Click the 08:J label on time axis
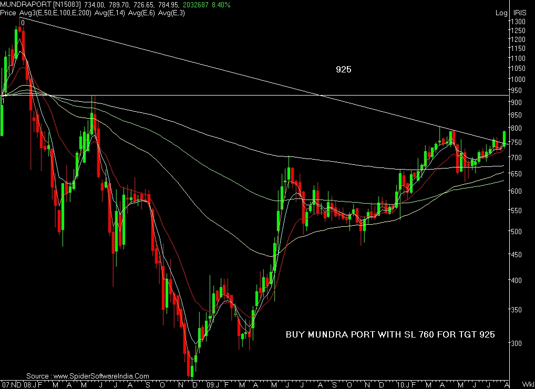Image resolution: width=535 pixels, height=389 pixels. (29, 385)
